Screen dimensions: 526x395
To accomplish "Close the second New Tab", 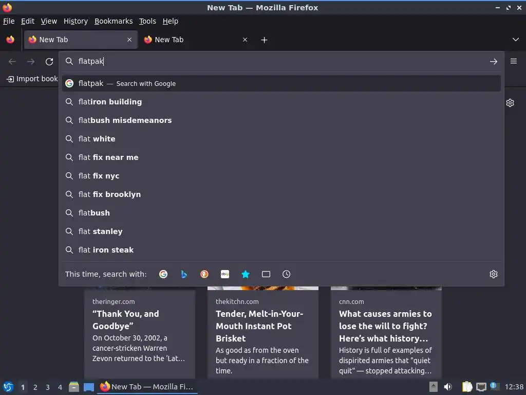I will pyautogui.click(x=245, y=40).
